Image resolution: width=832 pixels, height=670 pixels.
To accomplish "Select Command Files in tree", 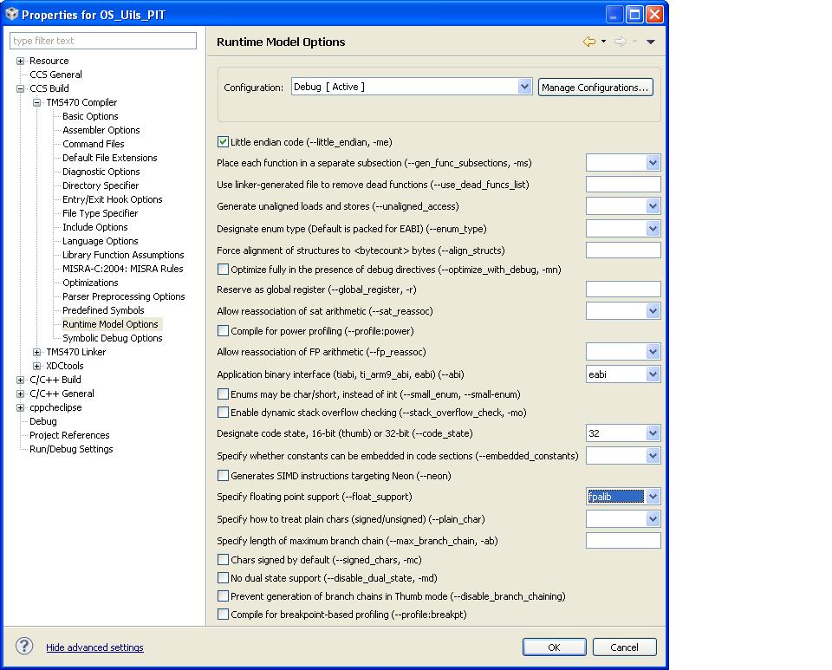I will [94, 144].
